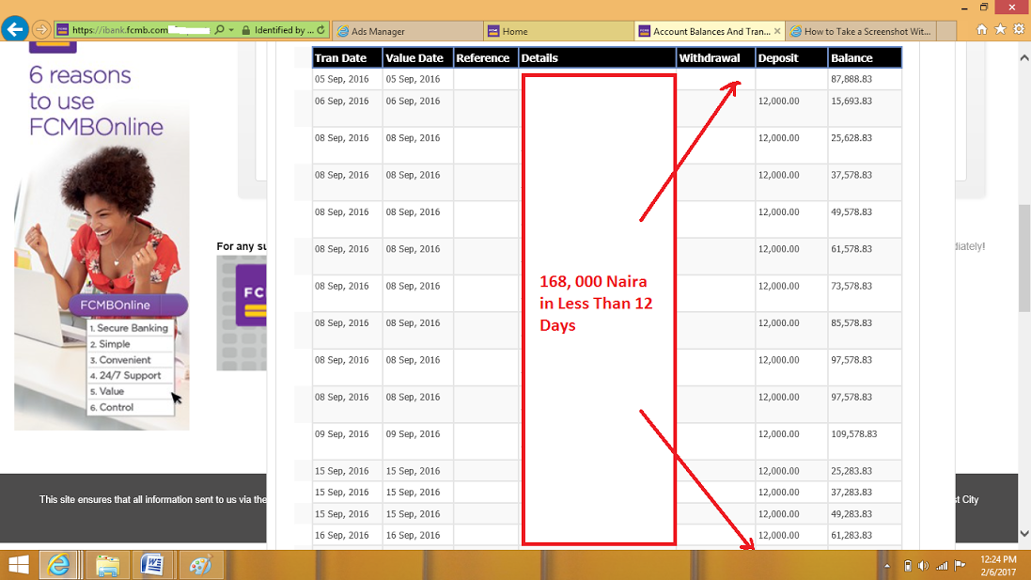Click the 6 reasons to use FCMBOnline heading
The image size is (1031, 580).
tap(96, 102)
